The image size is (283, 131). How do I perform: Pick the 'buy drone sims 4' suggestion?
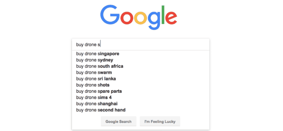click(93, 97)
